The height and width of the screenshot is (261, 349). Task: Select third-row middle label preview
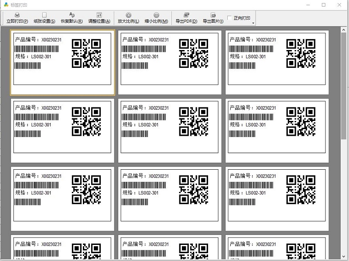coord(170,199)
